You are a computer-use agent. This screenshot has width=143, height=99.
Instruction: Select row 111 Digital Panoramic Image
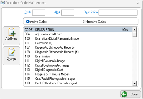coord(78,61)
